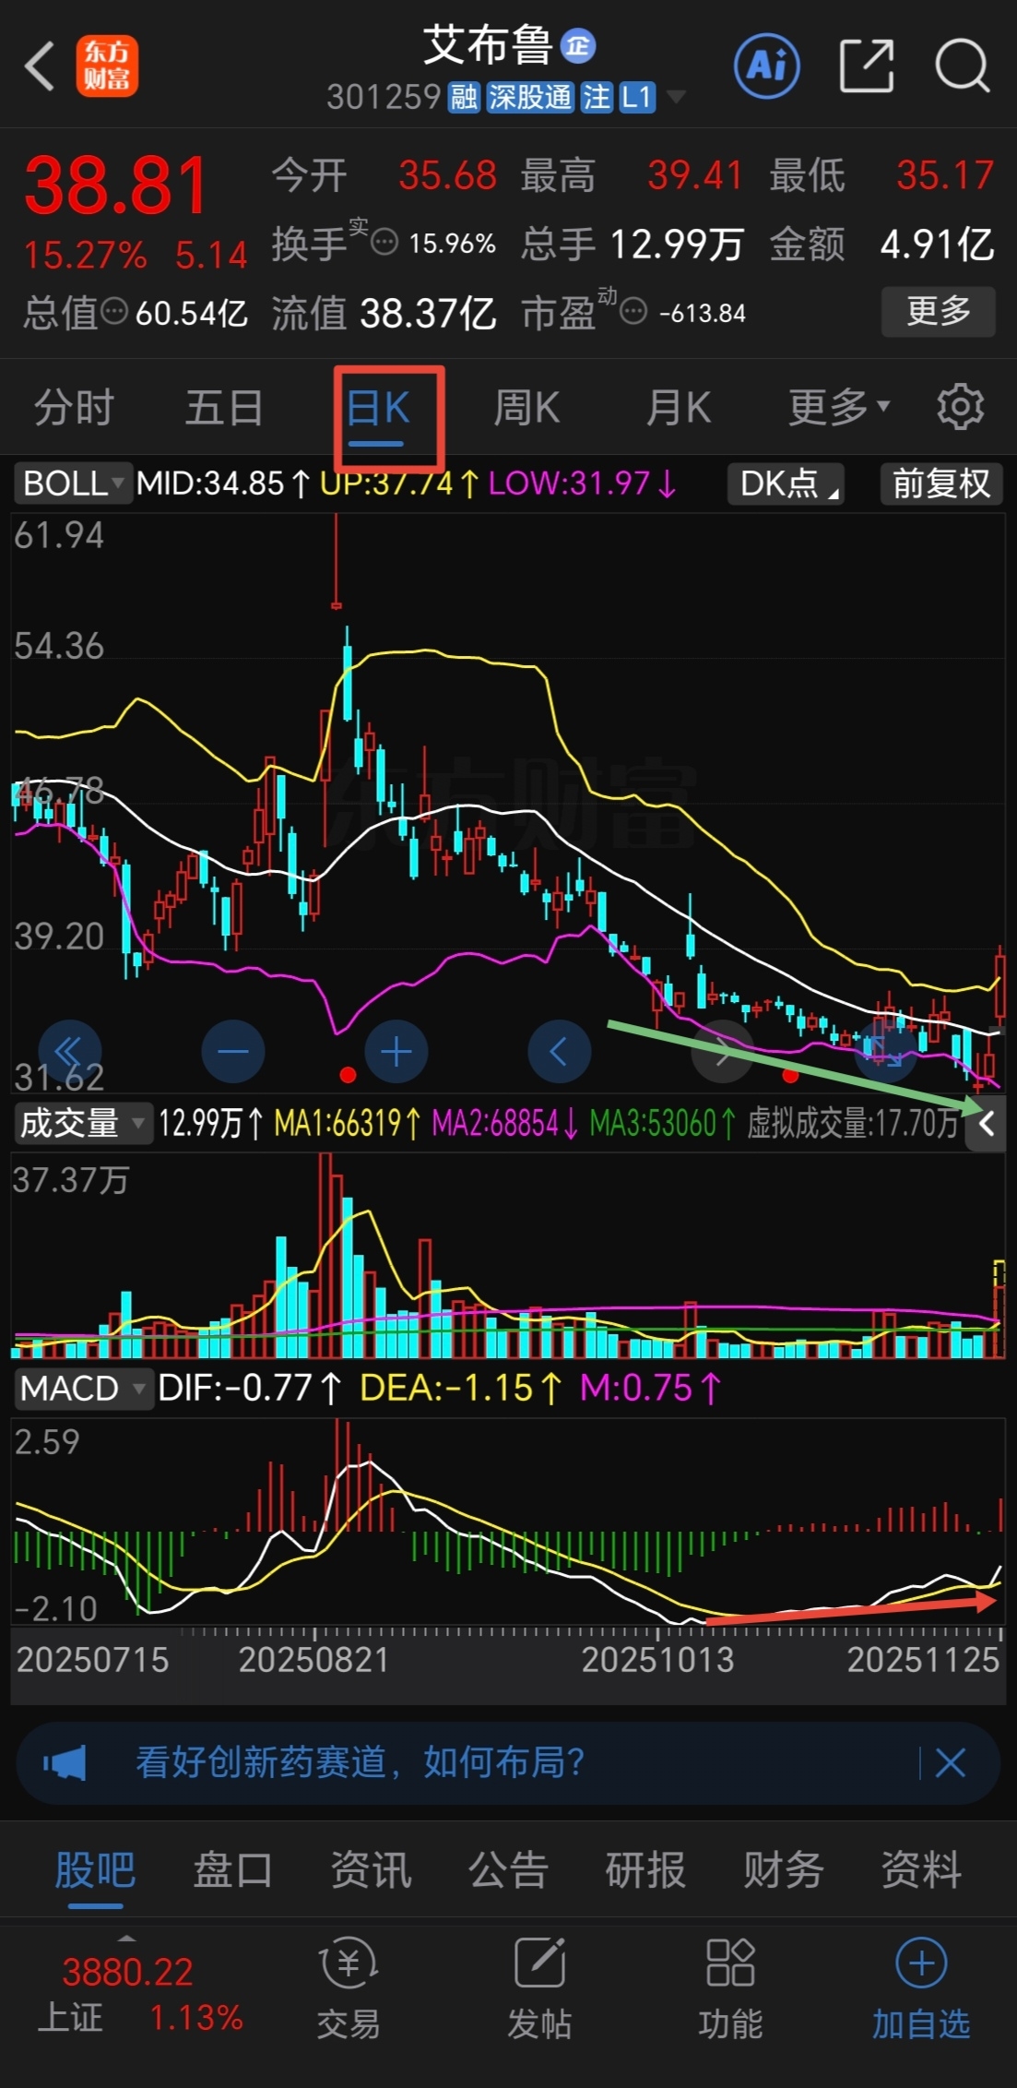Switch to 周K chart tab
This screenshot has height=2088, width=1017.
tap(526, 407)
